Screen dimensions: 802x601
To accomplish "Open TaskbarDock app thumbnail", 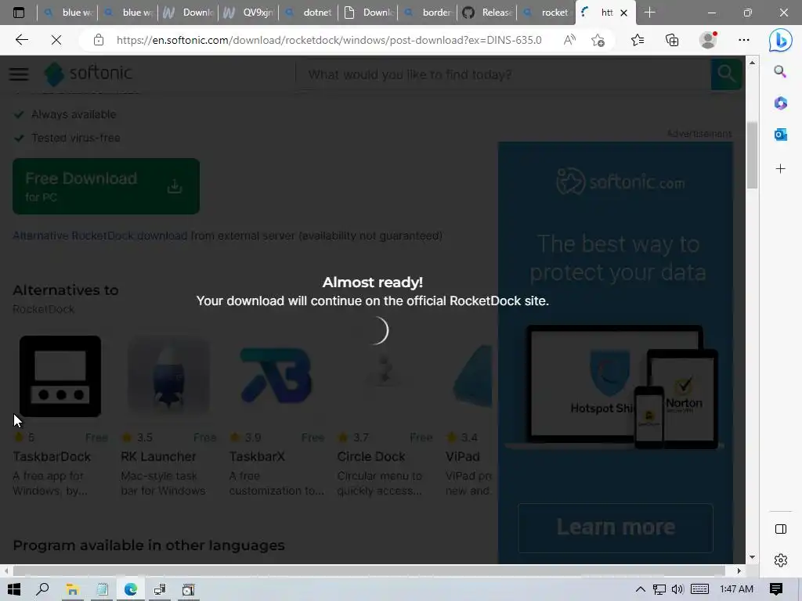I will pos(60,376).
